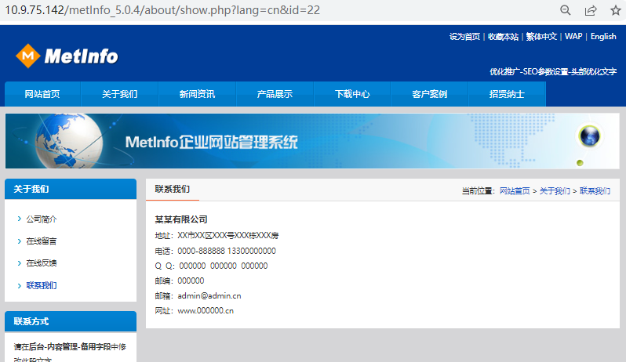
Task: Click breadcrumb 网站首页 link
Action: tap(515, 191)
